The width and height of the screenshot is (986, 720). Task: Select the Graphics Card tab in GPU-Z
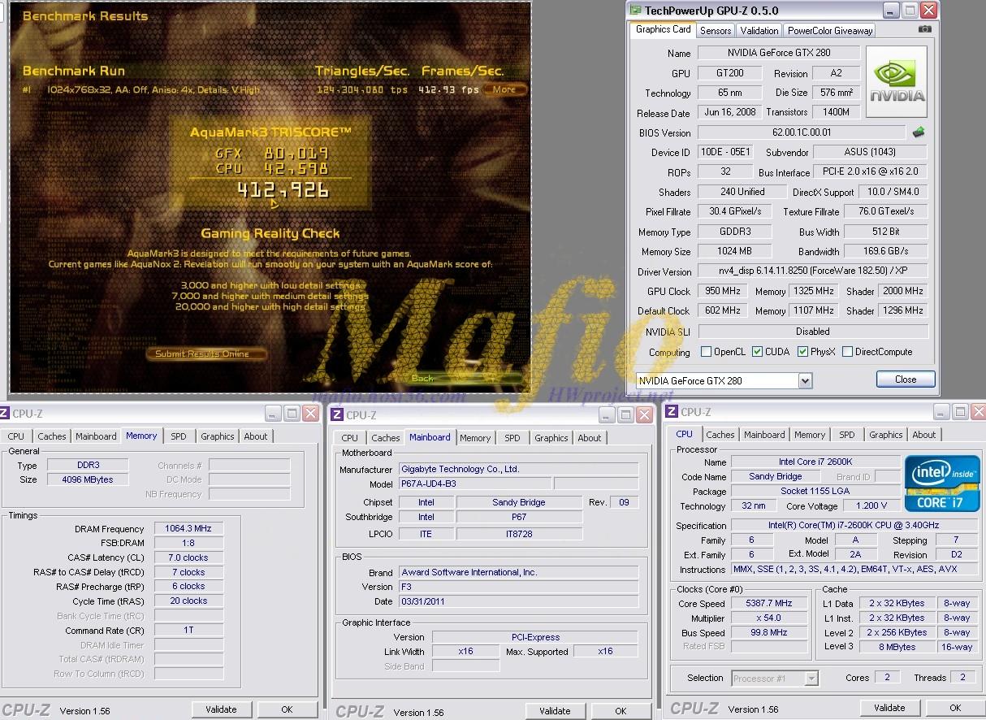[x=664, y=29]
